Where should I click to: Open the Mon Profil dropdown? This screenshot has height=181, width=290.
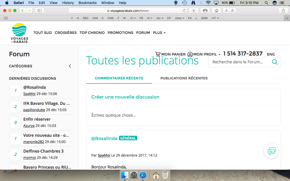[x=207, y=54]
